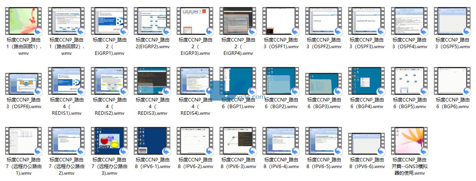This screenshot has height=181, width=476.
Task: Select the 开篇--GNS3模拟器的使用.wmv video icon
Action: [x=410, y=141]
